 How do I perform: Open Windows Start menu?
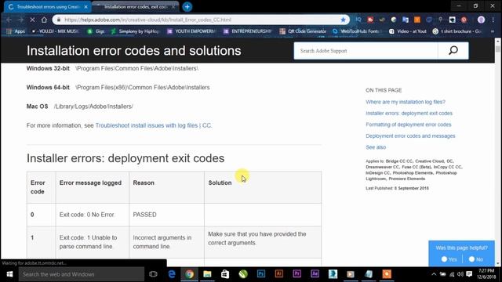tap(9, 274)
